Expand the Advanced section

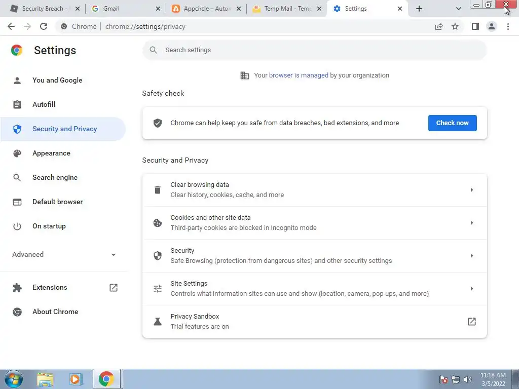[x=64, y=254]
